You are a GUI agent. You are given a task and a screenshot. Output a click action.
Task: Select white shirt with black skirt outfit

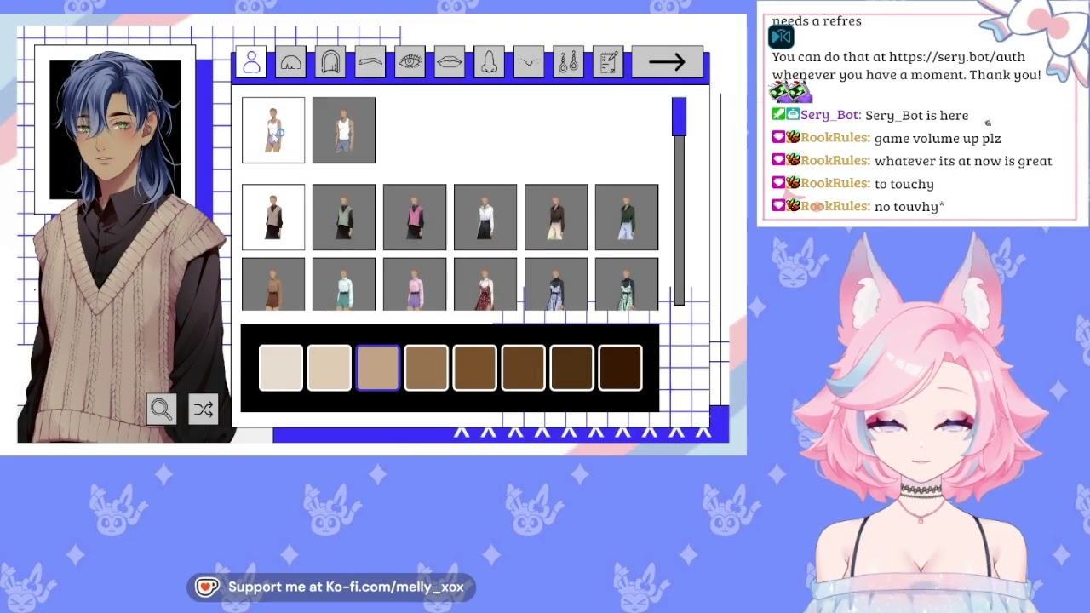tap(485, 217)
